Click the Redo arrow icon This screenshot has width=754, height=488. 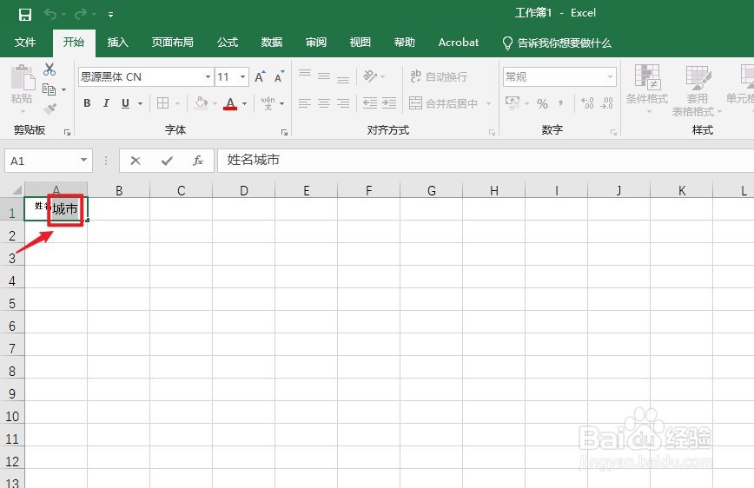pyautogui.click(x=80, y=14)
